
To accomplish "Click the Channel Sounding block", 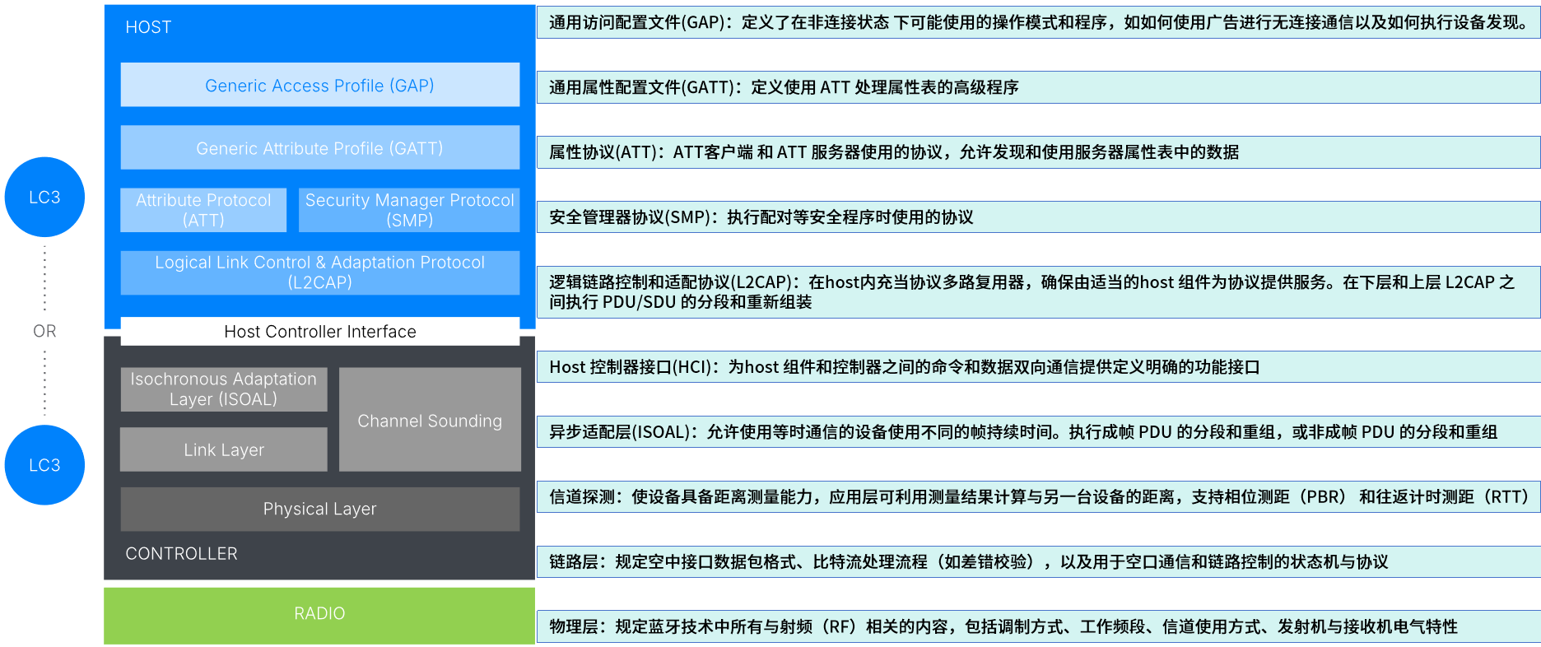I will pyautogui.click(x=430, y=420).
